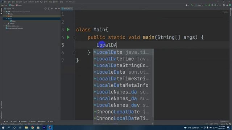Open the Code menu
Viewport: 232px width, 130px height.
coord(25,2)
